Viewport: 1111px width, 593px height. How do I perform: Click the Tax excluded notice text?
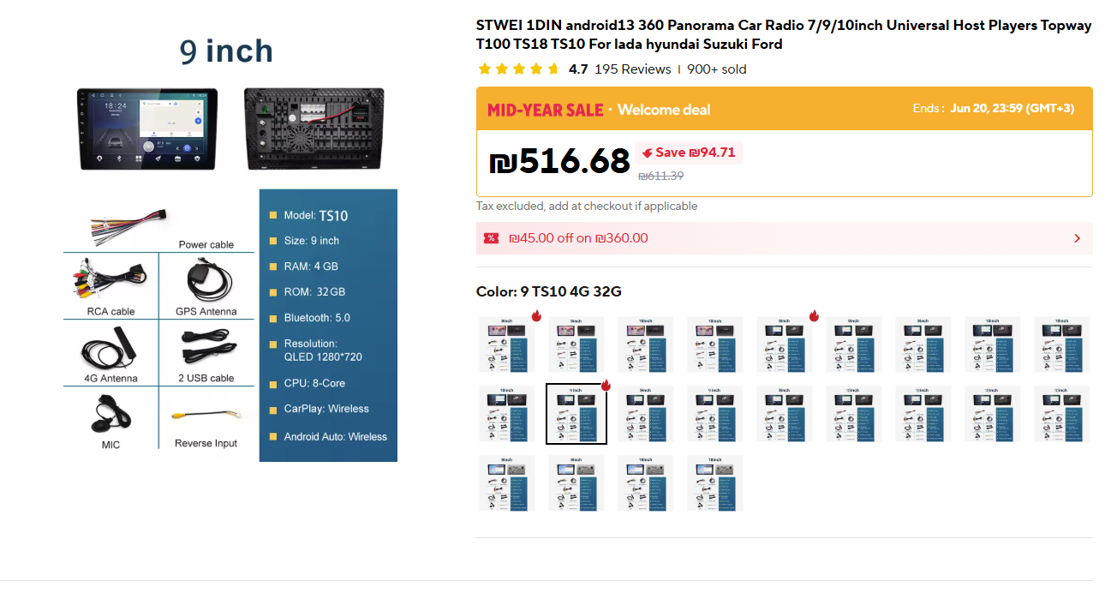coord(587,207)
